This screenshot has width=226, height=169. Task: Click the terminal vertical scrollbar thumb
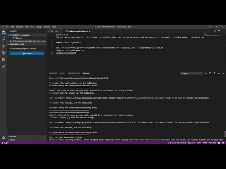click(225, 134)
